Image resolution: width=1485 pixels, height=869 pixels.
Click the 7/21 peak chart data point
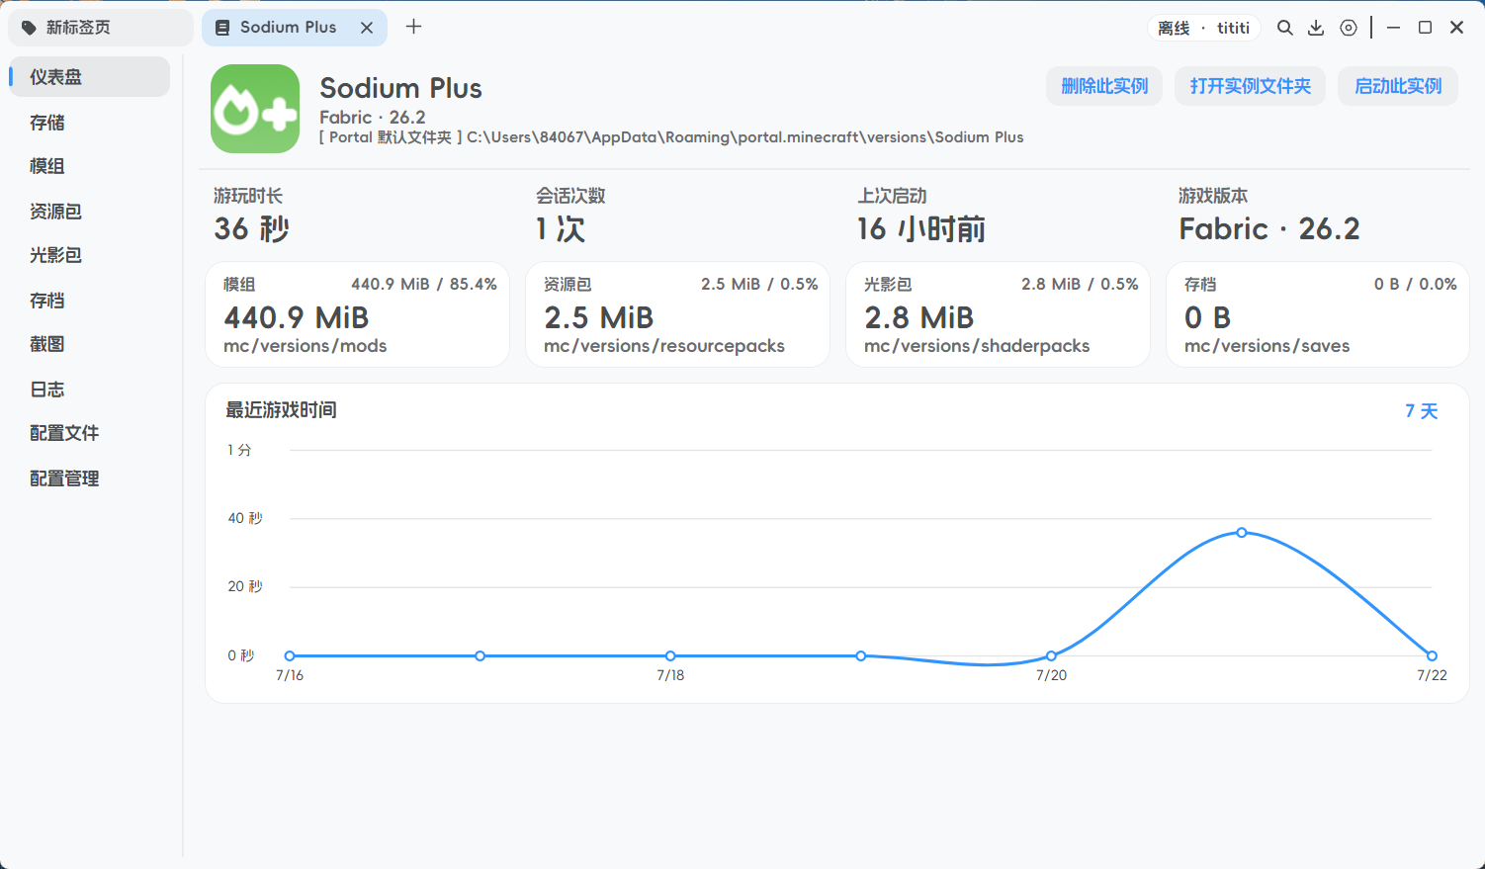1242,533
